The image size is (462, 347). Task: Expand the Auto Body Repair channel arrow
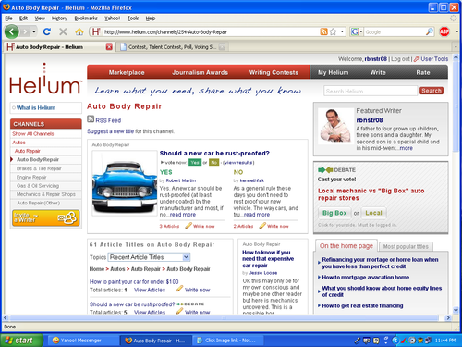coord(12,159)
